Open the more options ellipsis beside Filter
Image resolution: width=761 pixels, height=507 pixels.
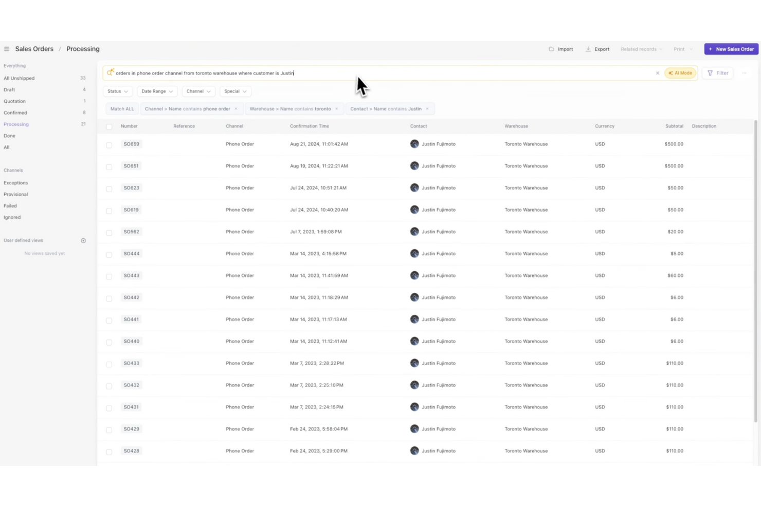tap(744, 73)
